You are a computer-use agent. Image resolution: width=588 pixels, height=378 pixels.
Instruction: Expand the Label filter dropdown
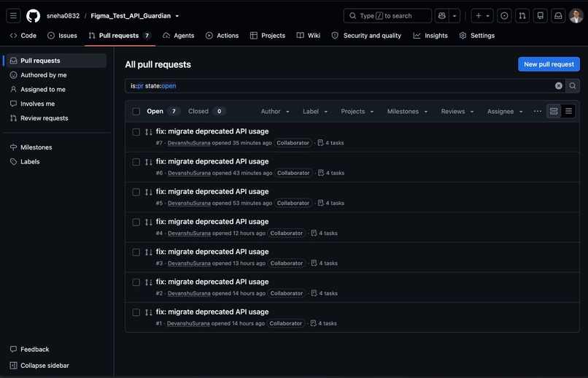pyautogui.click(x=315, y=112)
